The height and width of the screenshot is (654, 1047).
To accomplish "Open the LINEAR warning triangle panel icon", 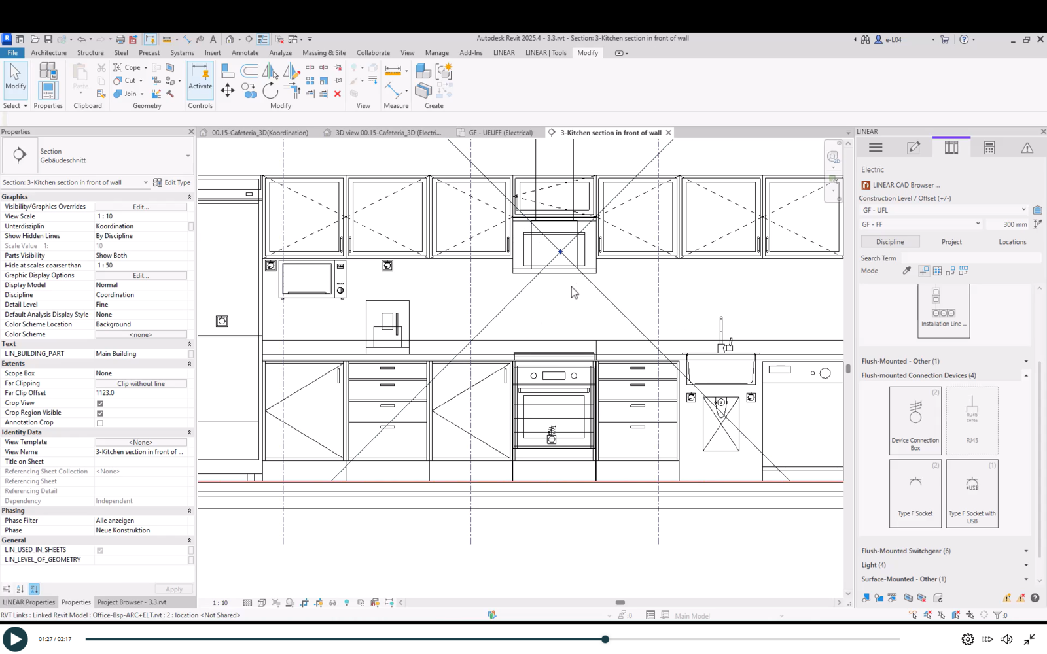I will point(1027,148).
